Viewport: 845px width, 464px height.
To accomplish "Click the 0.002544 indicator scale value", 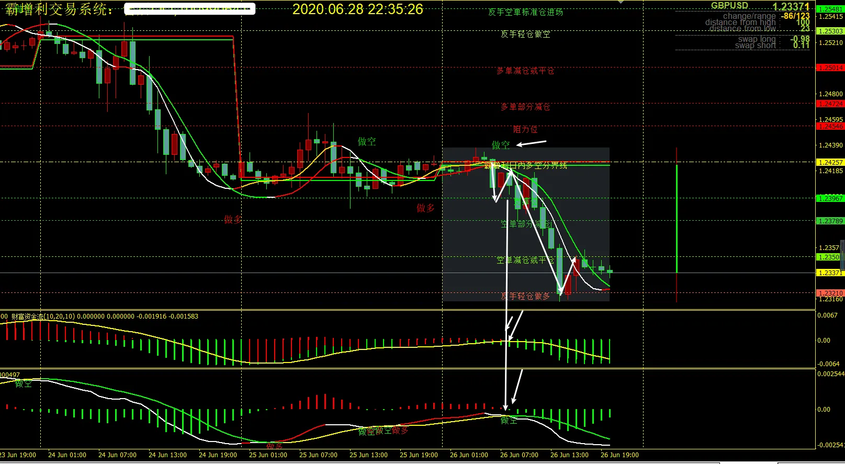I will click(x=830, y=374).
